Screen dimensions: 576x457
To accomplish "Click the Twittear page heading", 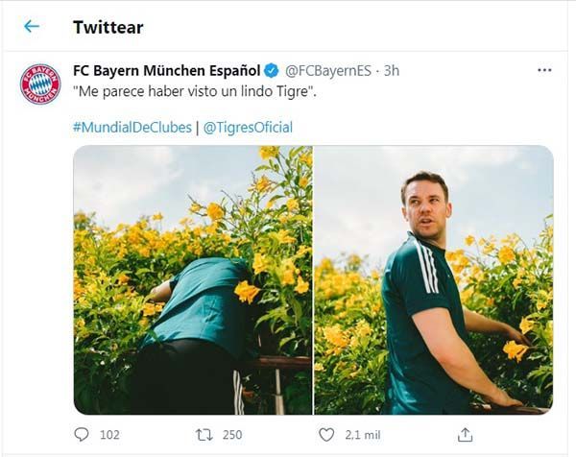I will pyautogui.click(x=108, y=27).
